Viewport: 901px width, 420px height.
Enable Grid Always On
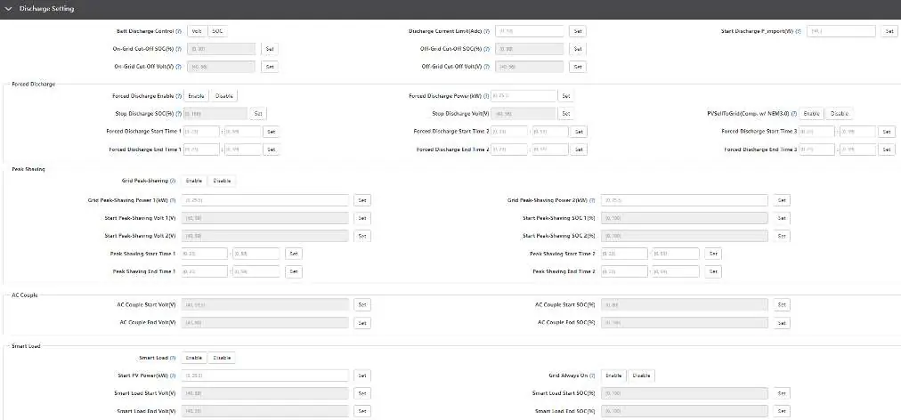pyautogui.click(x=613, y=376)
